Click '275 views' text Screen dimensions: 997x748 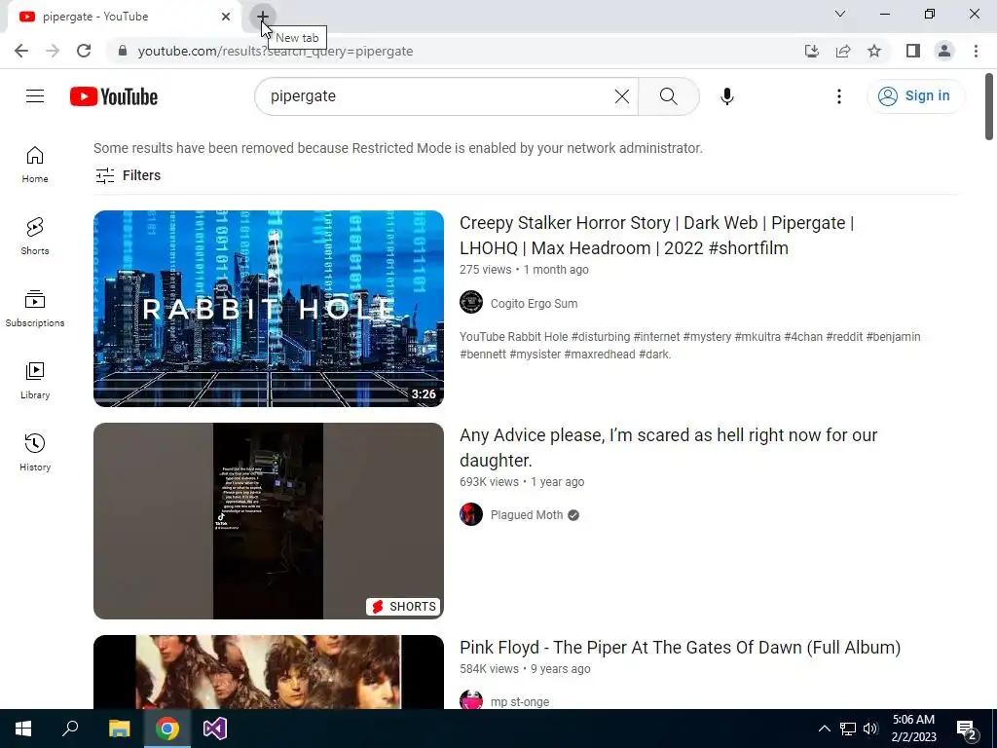[x=485, y=270]
